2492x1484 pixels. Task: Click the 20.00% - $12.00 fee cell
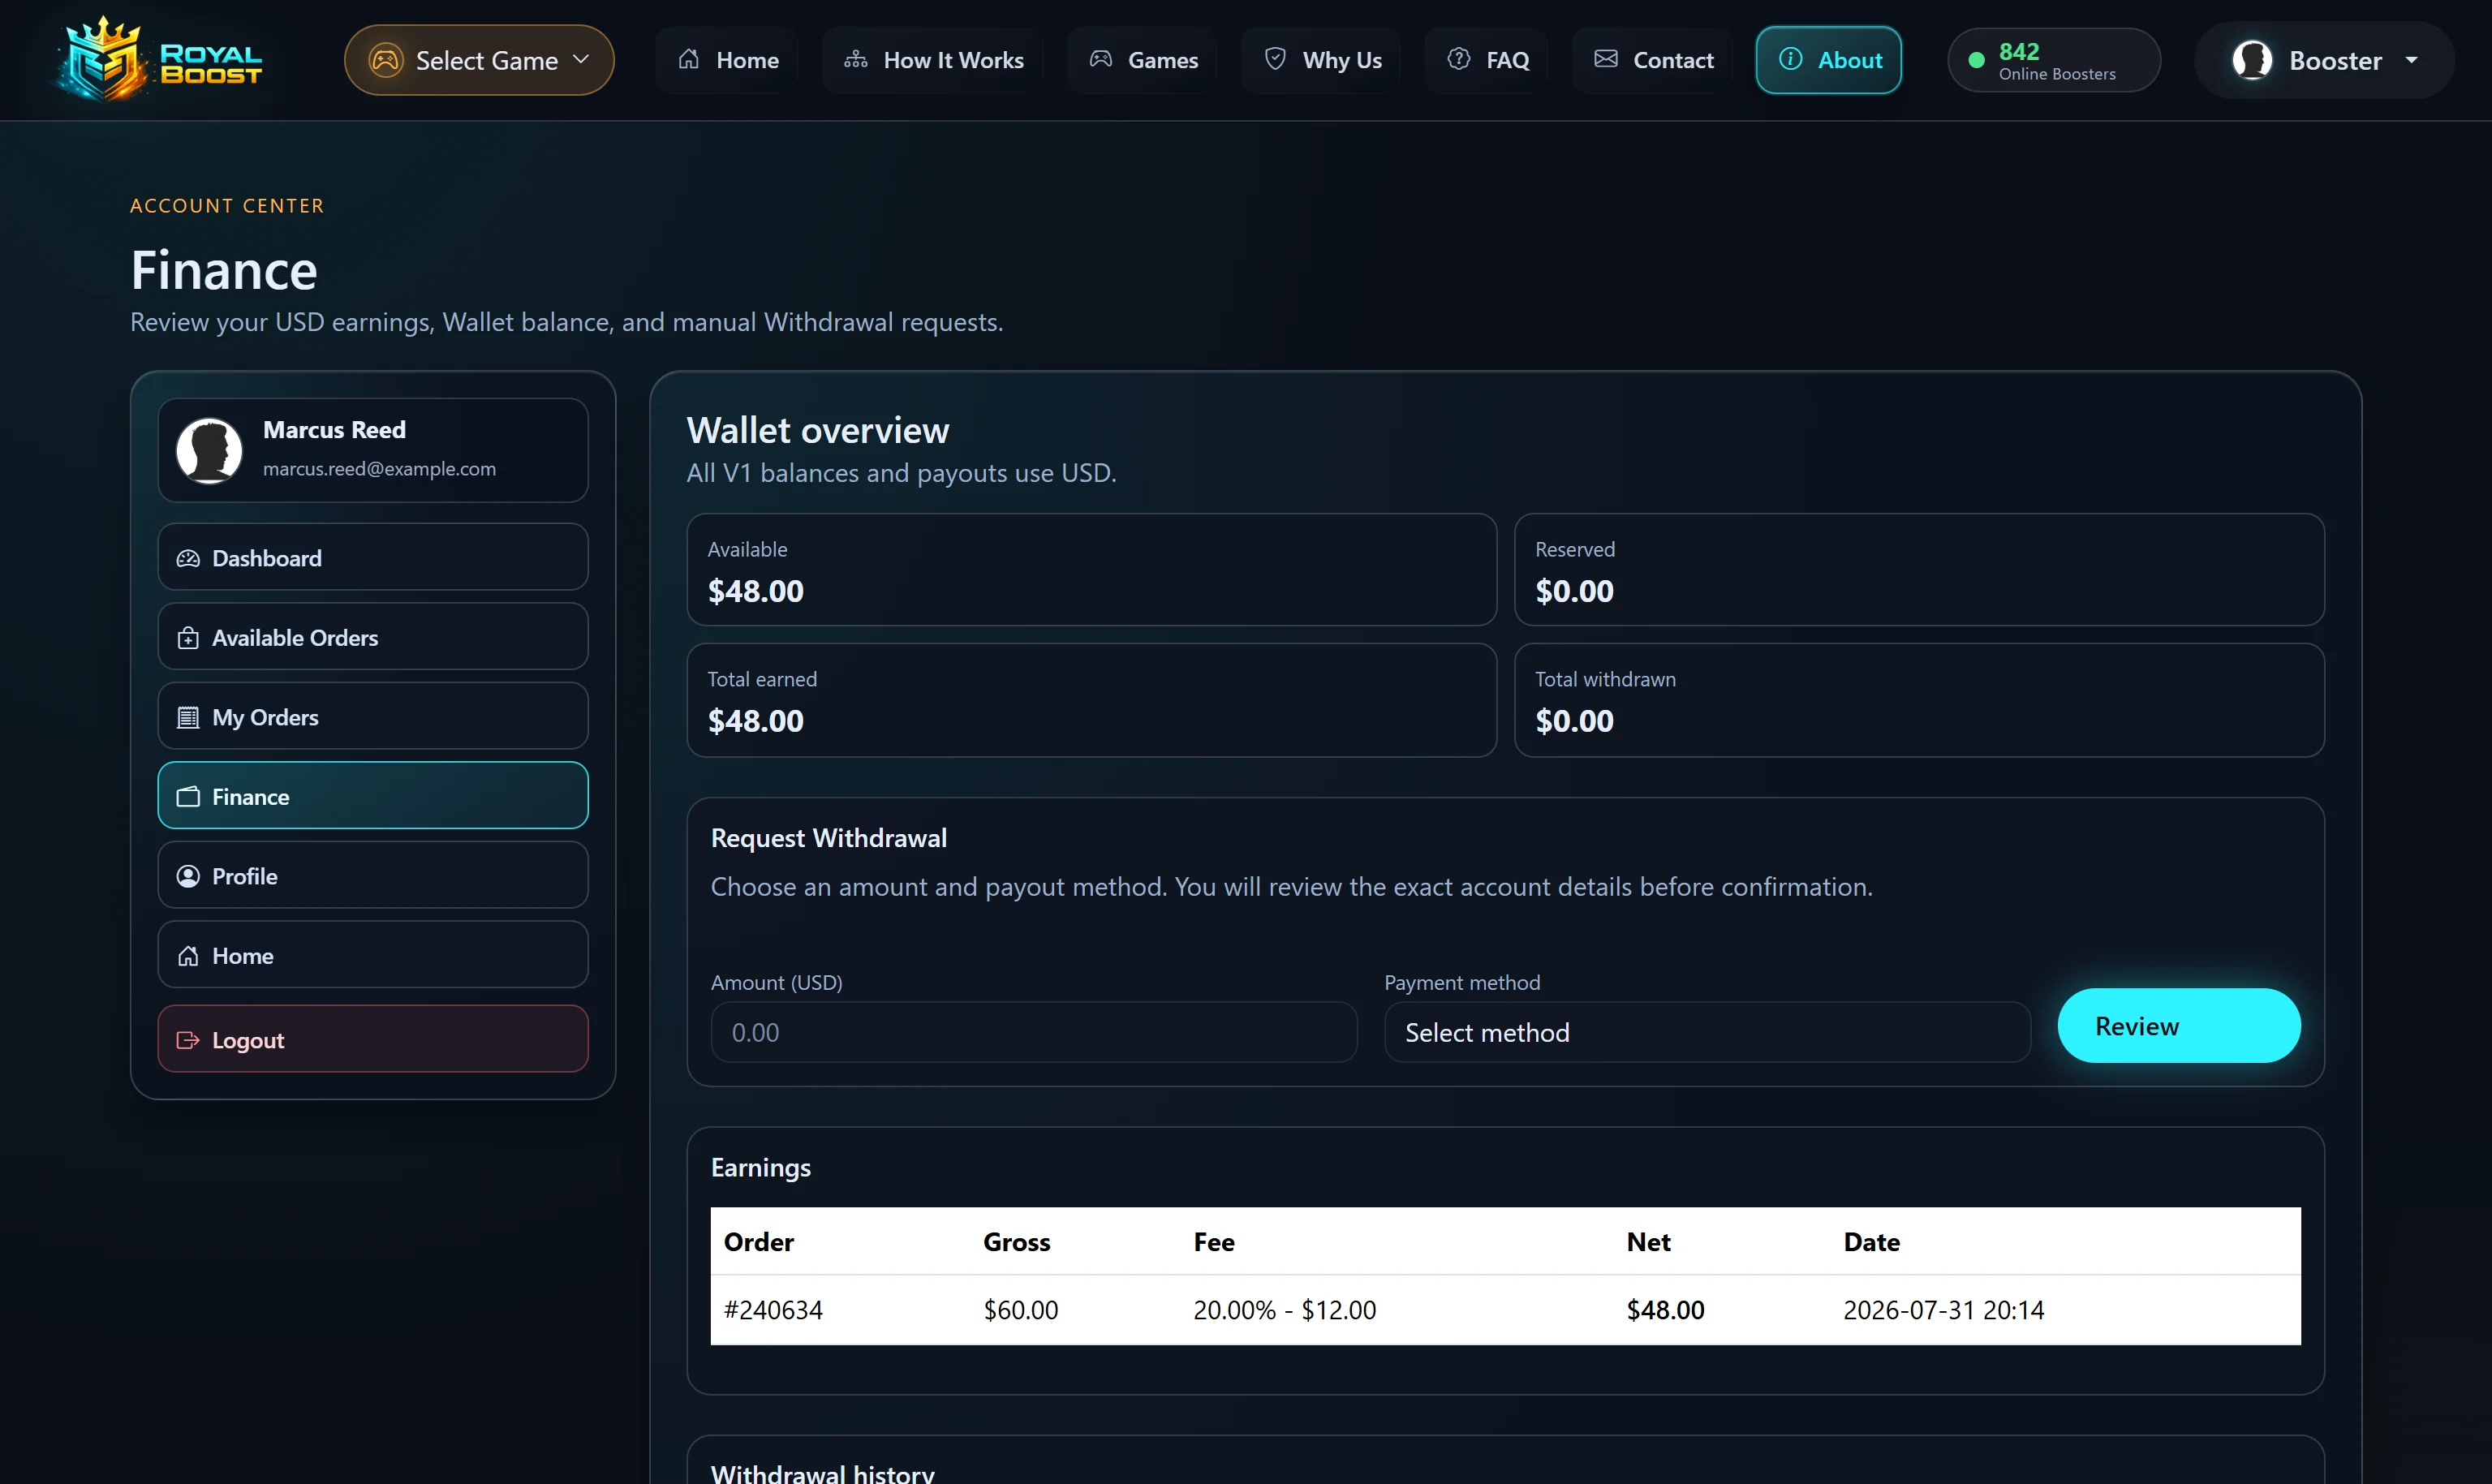click(1284, 1310)
